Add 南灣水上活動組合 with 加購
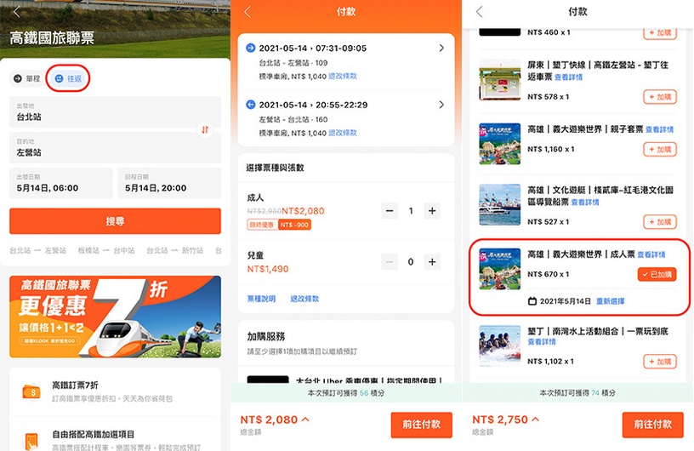Screen dimensions: 694x451 (660, 362)
